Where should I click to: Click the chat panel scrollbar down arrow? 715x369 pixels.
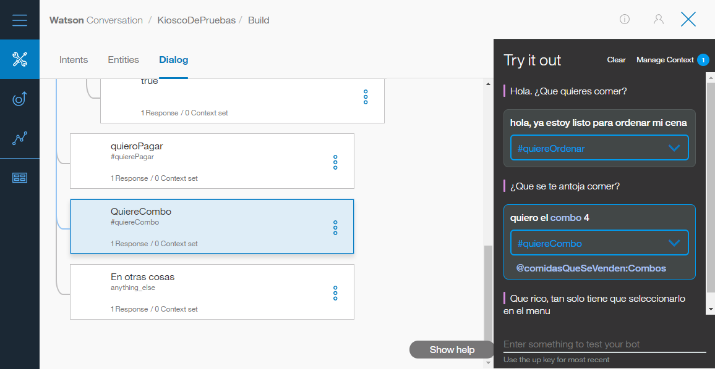click(x=711, y=309)
